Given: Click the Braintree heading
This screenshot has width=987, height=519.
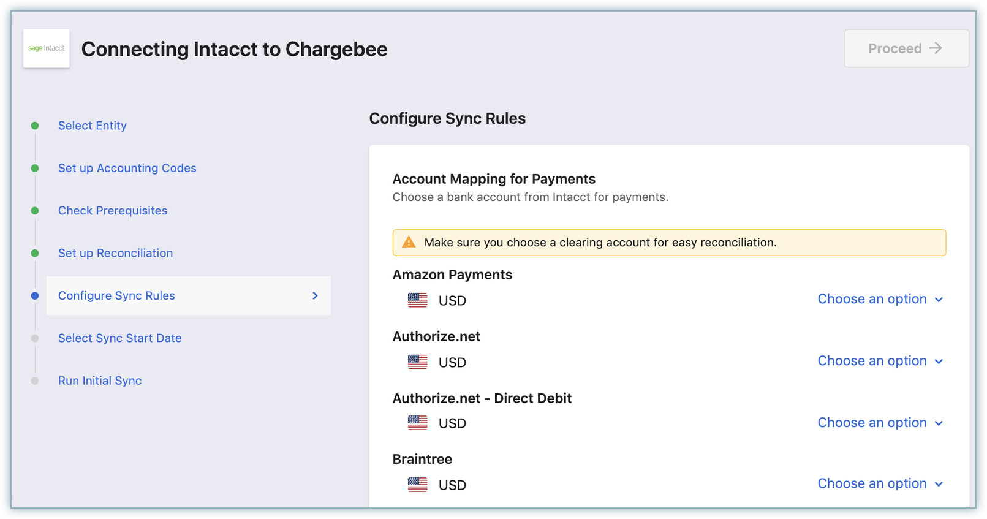Looking at the screenshot, I should coord(422,459).
